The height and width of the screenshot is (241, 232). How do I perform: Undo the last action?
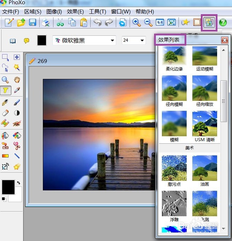[97, 22]
